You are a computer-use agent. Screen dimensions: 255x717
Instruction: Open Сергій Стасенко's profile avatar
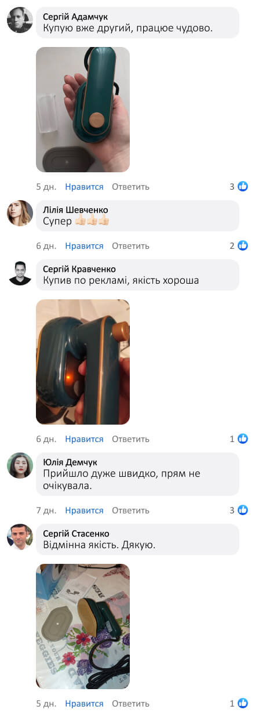coord(20,537)
